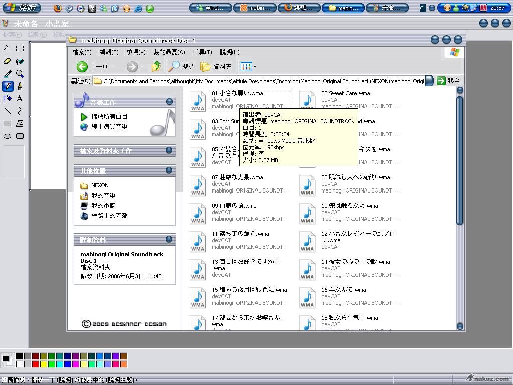Launch Internet Explorer from quick launch
513x385 pixels.
point(138,8)
